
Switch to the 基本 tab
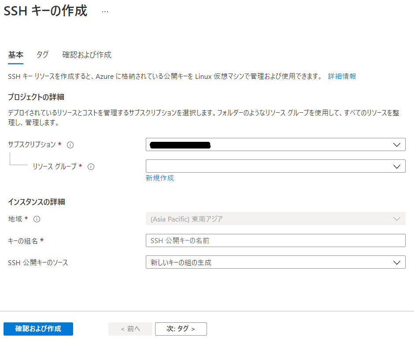pos(15,55)
